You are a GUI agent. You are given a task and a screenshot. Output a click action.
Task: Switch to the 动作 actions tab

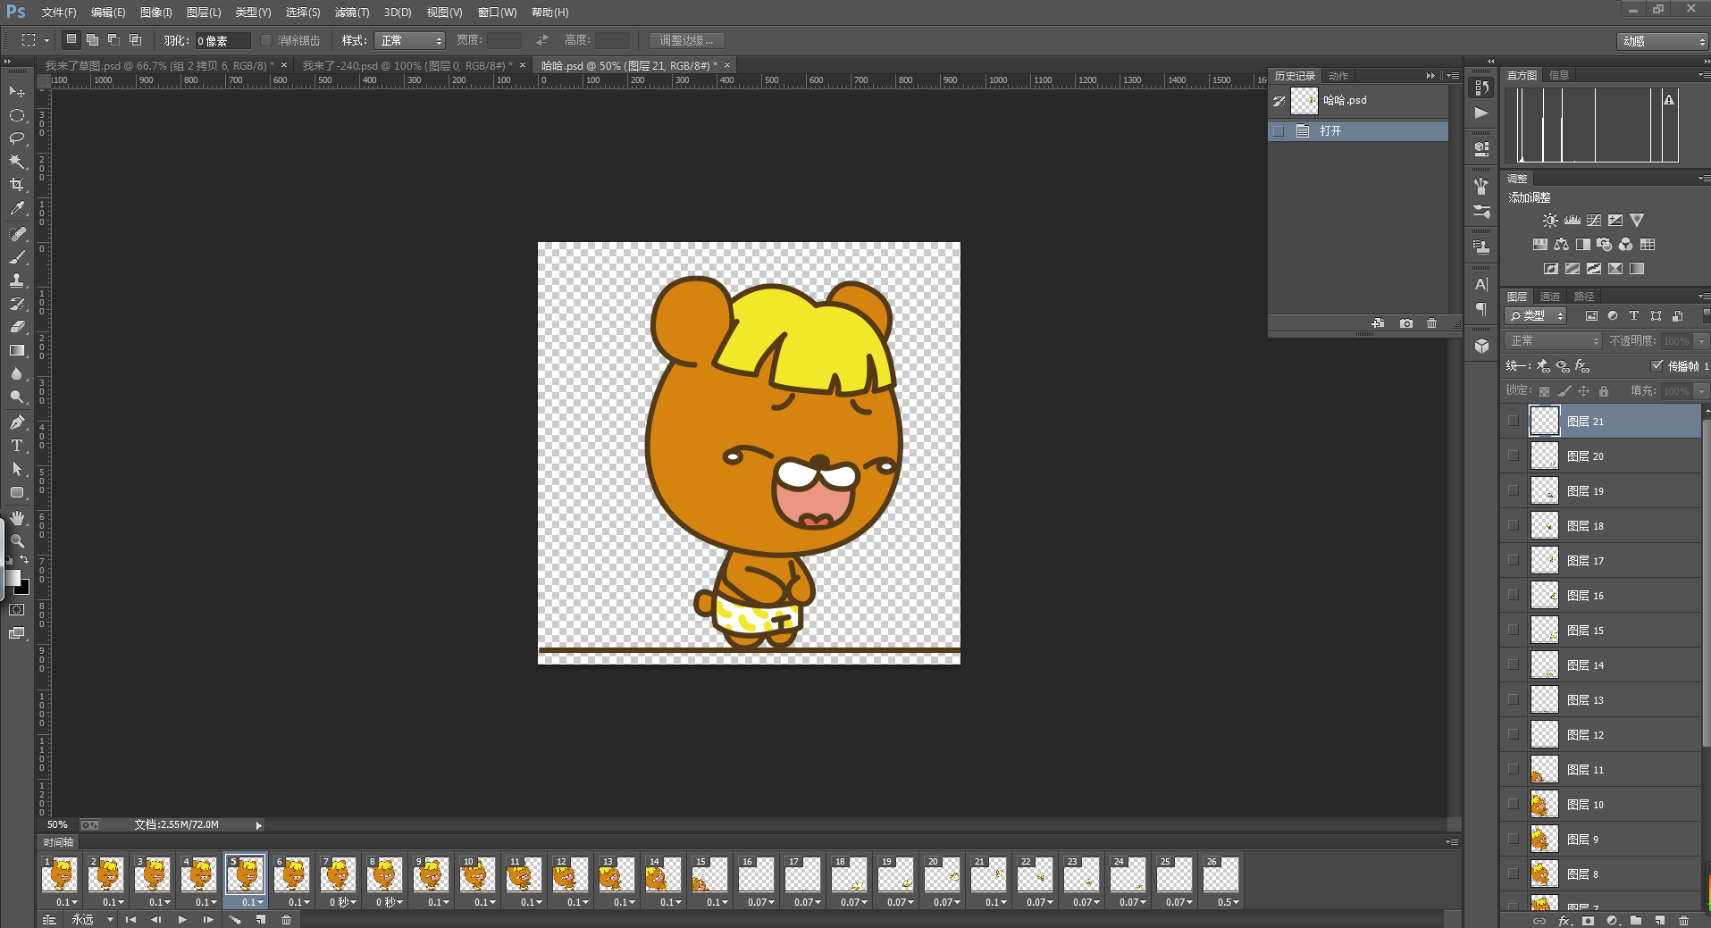[1338, 76]
